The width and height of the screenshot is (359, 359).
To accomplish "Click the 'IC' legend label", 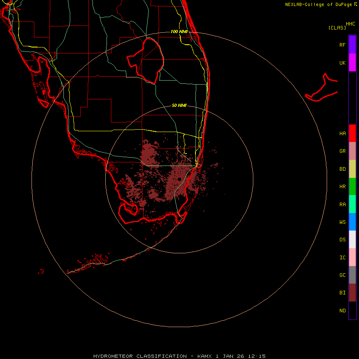I will click(x=342, y=258).
